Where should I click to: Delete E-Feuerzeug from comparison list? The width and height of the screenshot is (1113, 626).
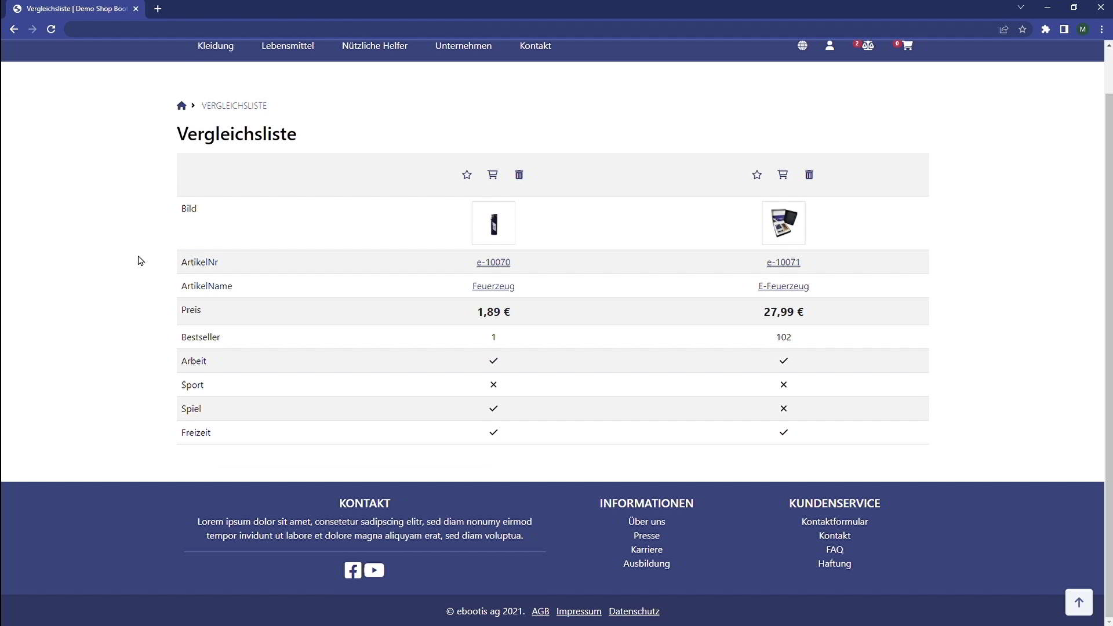point(809,174)
